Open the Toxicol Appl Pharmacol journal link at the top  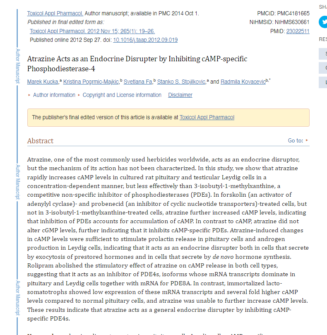tap(55, 13)
